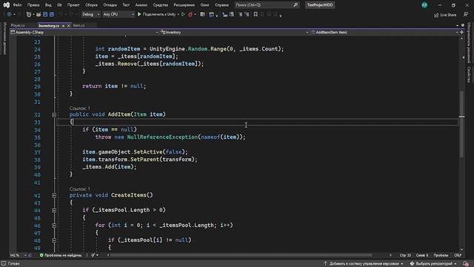Viewport: 474px width, 267px height.
Task: Open the Справка menu
Action: [221, 5]
